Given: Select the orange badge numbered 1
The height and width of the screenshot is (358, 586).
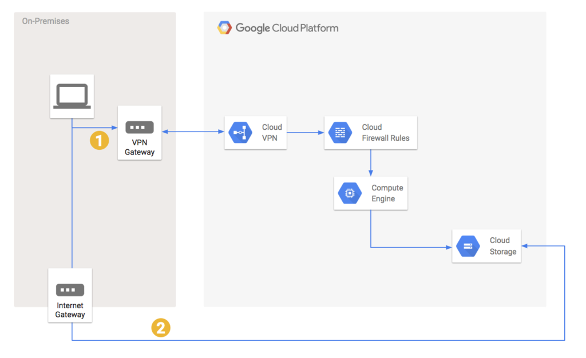Looking at the screenshot, I should point(100,140).
